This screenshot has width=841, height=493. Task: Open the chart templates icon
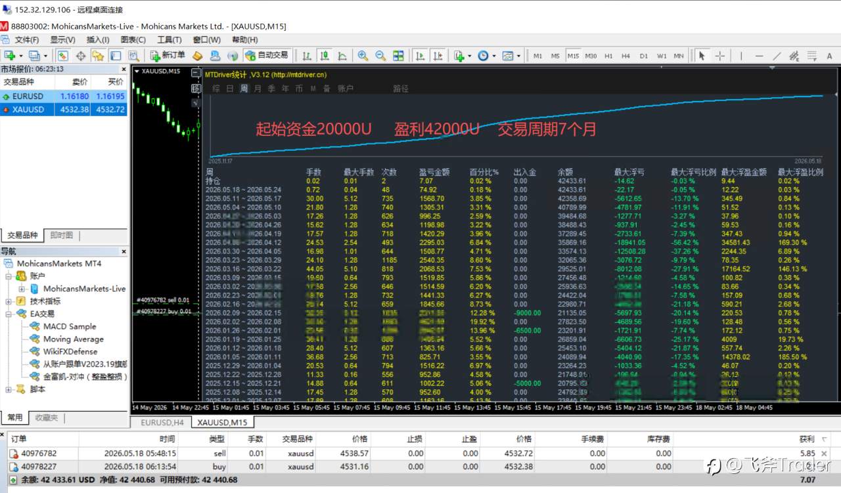507,56
